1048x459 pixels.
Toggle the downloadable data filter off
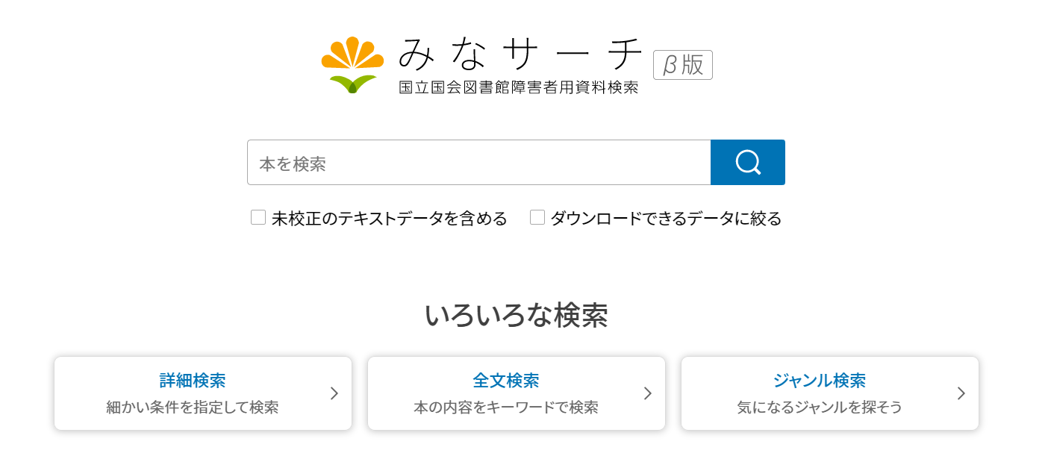[x=537, y=216]
